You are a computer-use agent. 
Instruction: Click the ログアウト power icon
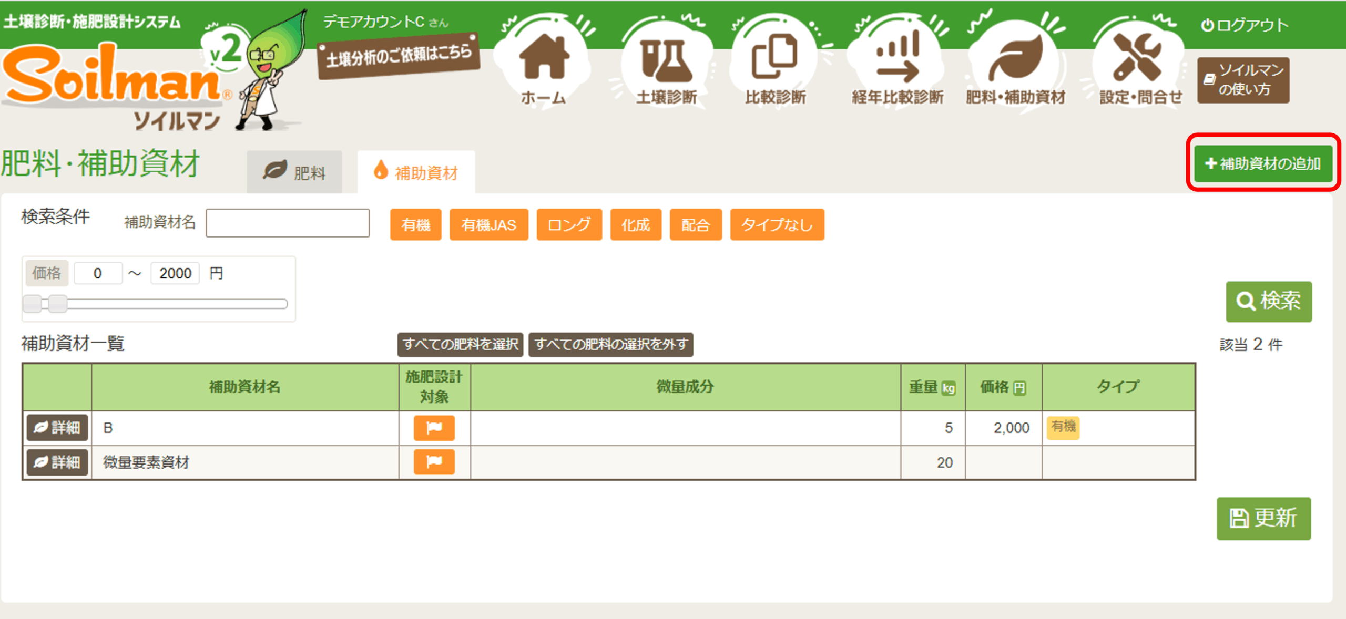1208,25
